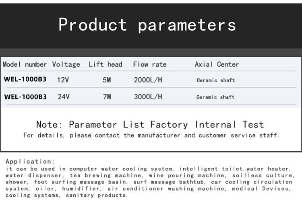Click the Product parameters heading
The image size is (302, 210).
pyautogui.click(x=147, y=25)
